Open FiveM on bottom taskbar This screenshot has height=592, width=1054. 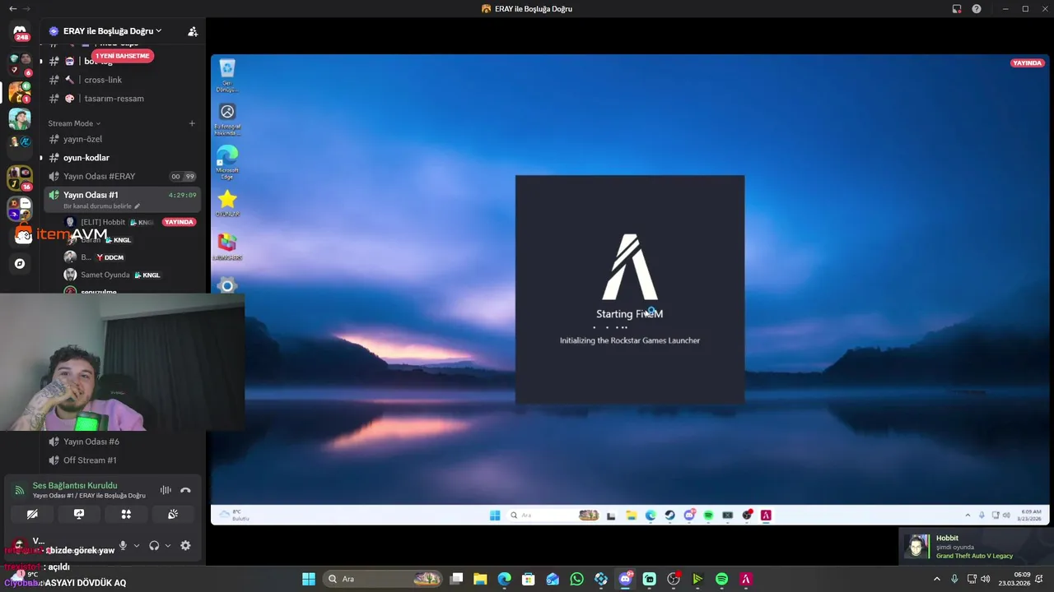click(746, 579)
